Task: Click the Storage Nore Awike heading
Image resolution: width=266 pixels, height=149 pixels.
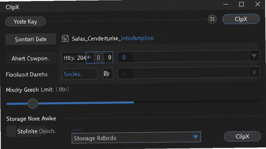Action: click(31, 118)
